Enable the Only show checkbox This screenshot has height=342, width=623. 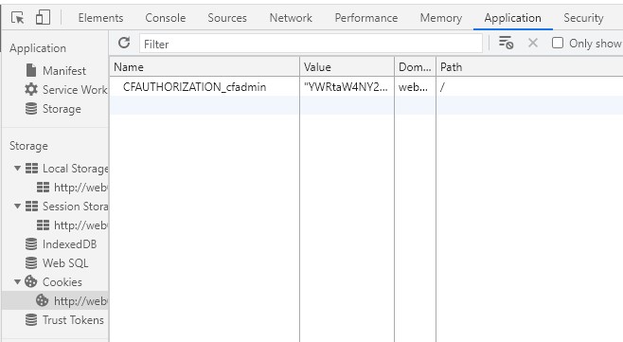558,43
